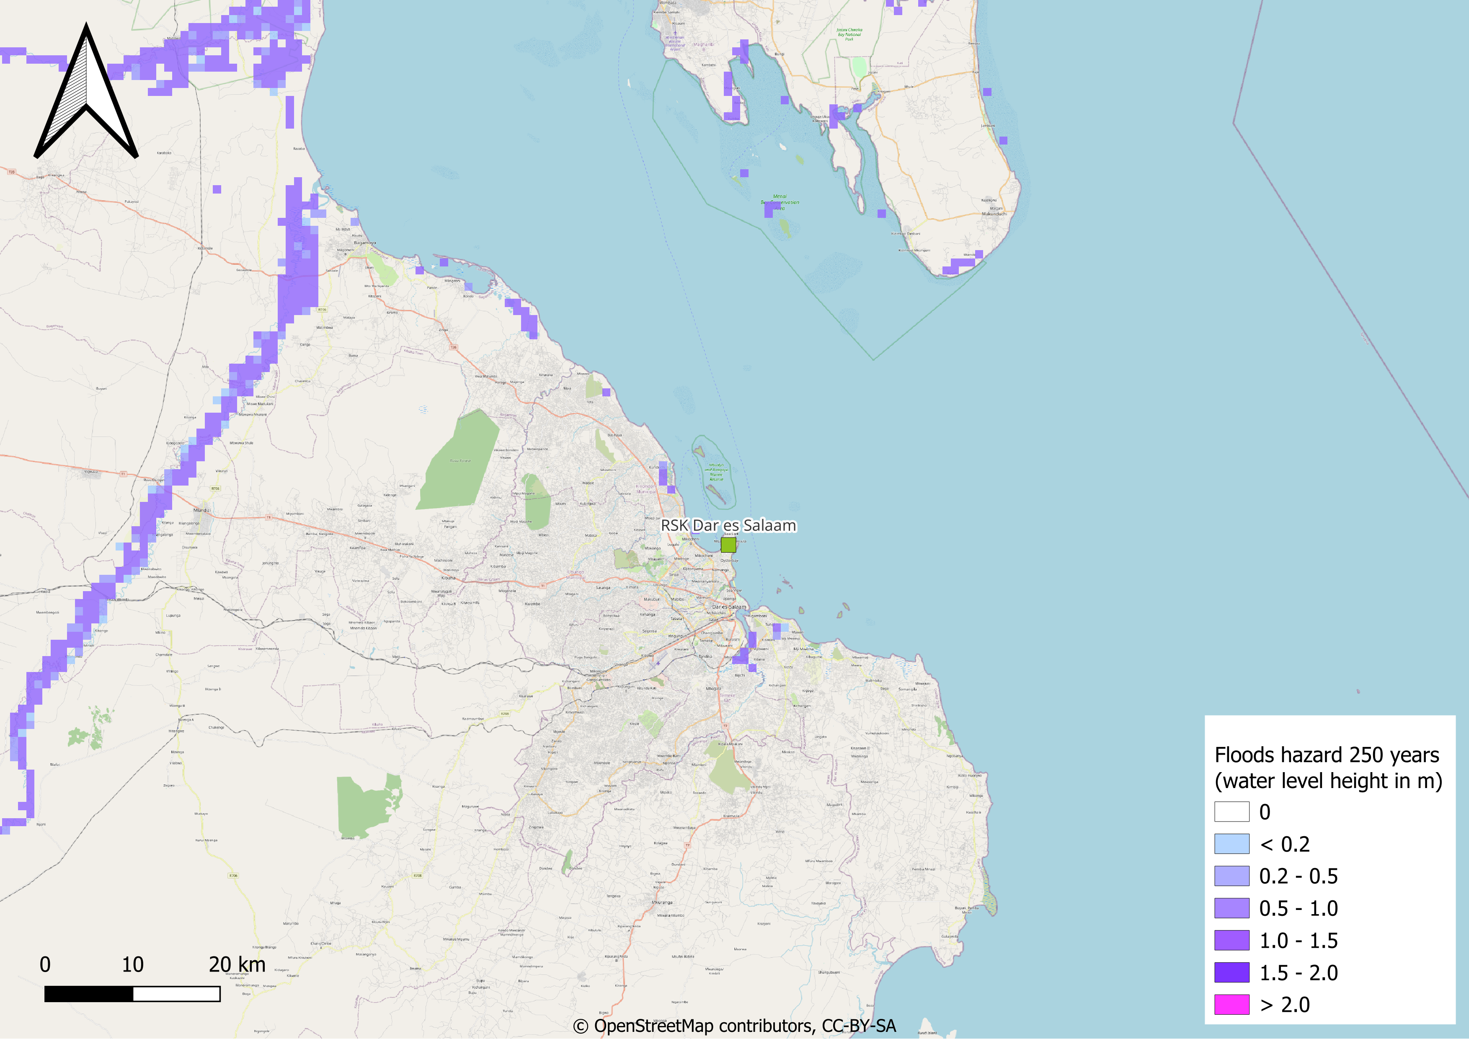Screen dimensions: 1469x1039
Task: Click the '20 km' scale bar label
Action: [x=237, y=965]
